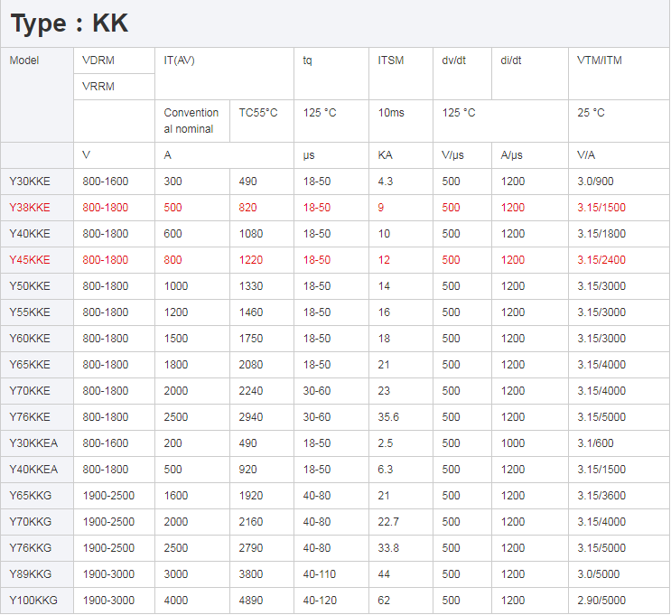The width and height of the screenshot is (671, 615).
Task: Select the Y89KKG model name
Action: tap(31, 574)
